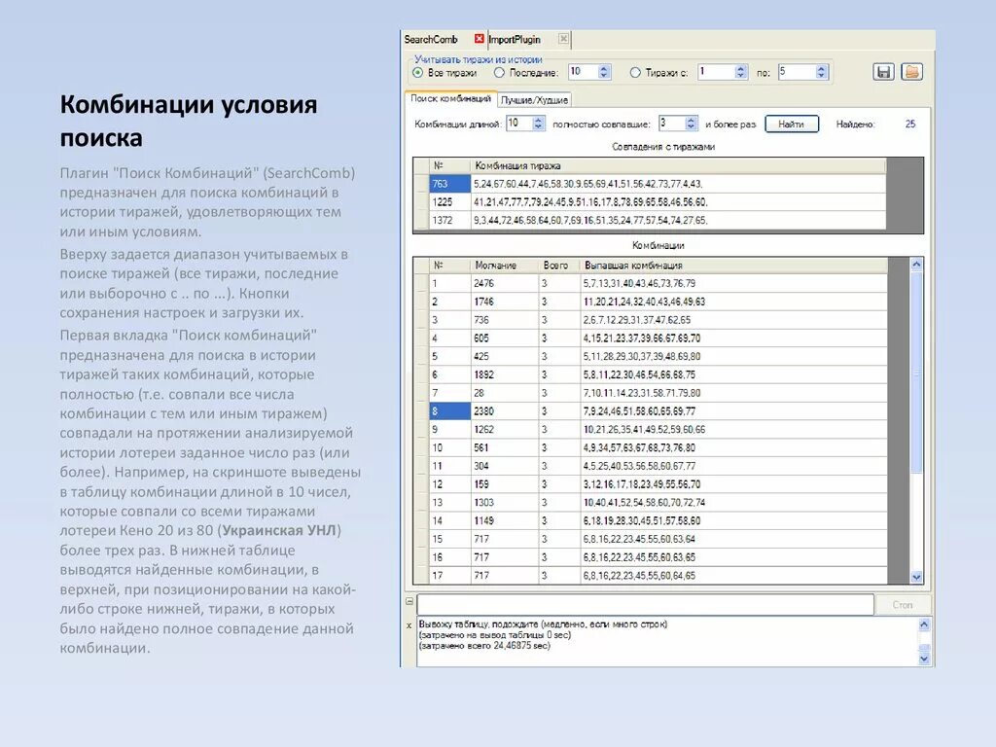Collapse the log panel with minus icon
Viewport: 996px width, 747px height.
tap(409, 601)
